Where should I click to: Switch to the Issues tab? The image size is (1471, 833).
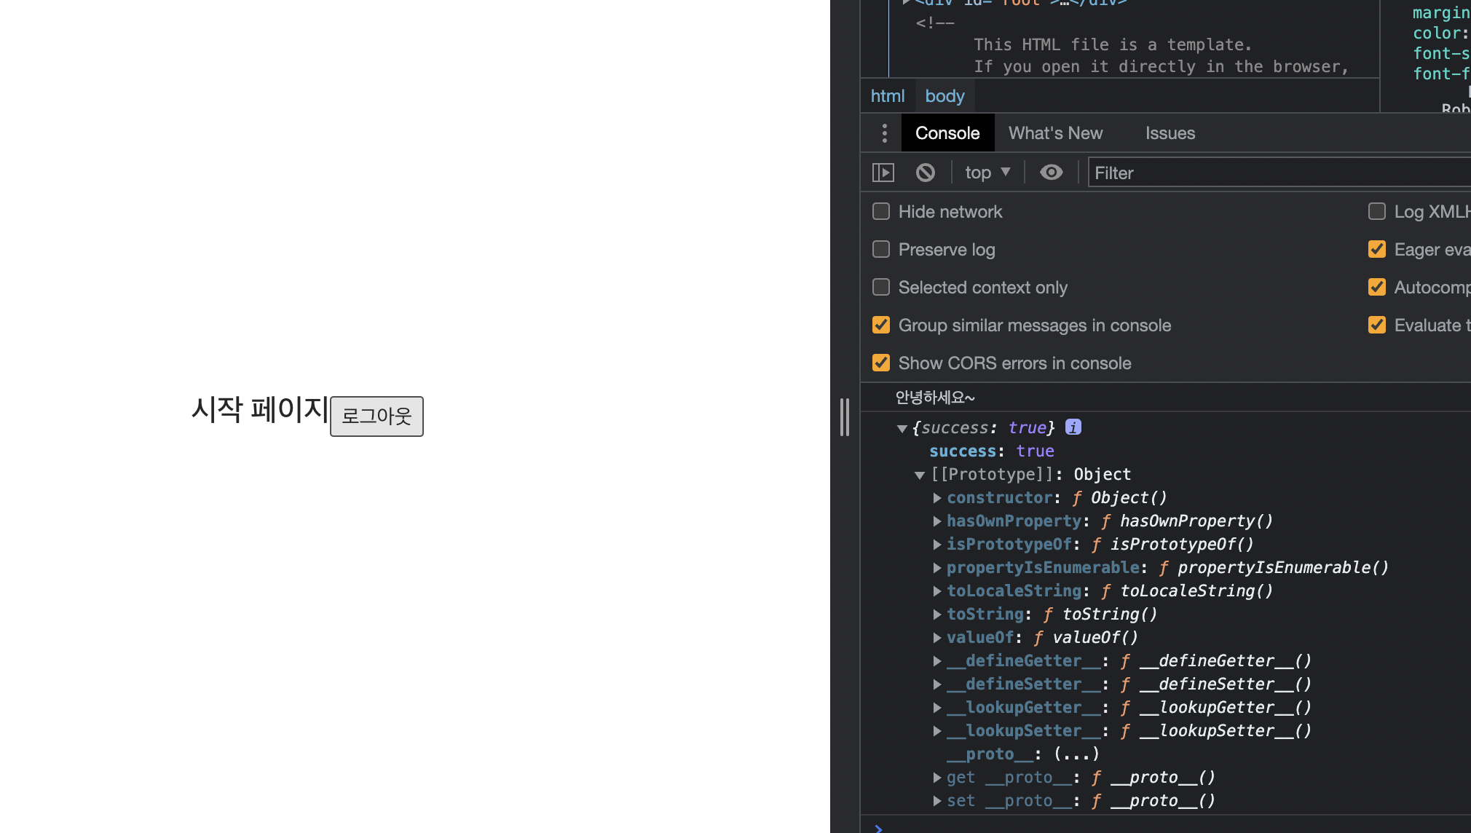[x=1170, y=133]
